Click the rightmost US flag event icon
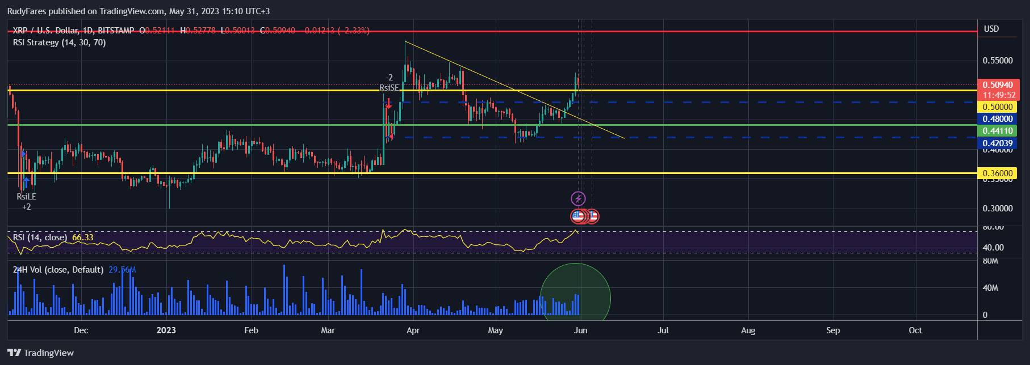The width and height of the screenshot is (1030, 365). click(x=593, y=216)
